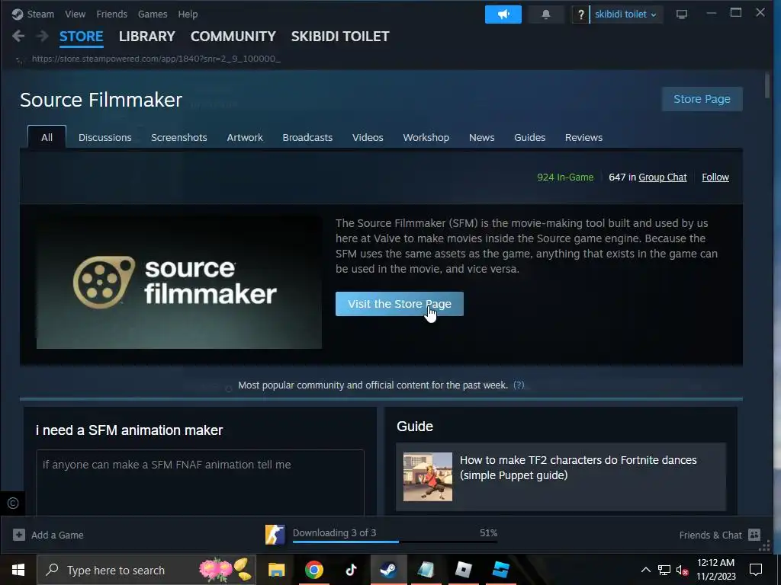Open guide titled How to make TF2 characters
The width and height of the screenshot is (781, 585).
click(578, 468)
